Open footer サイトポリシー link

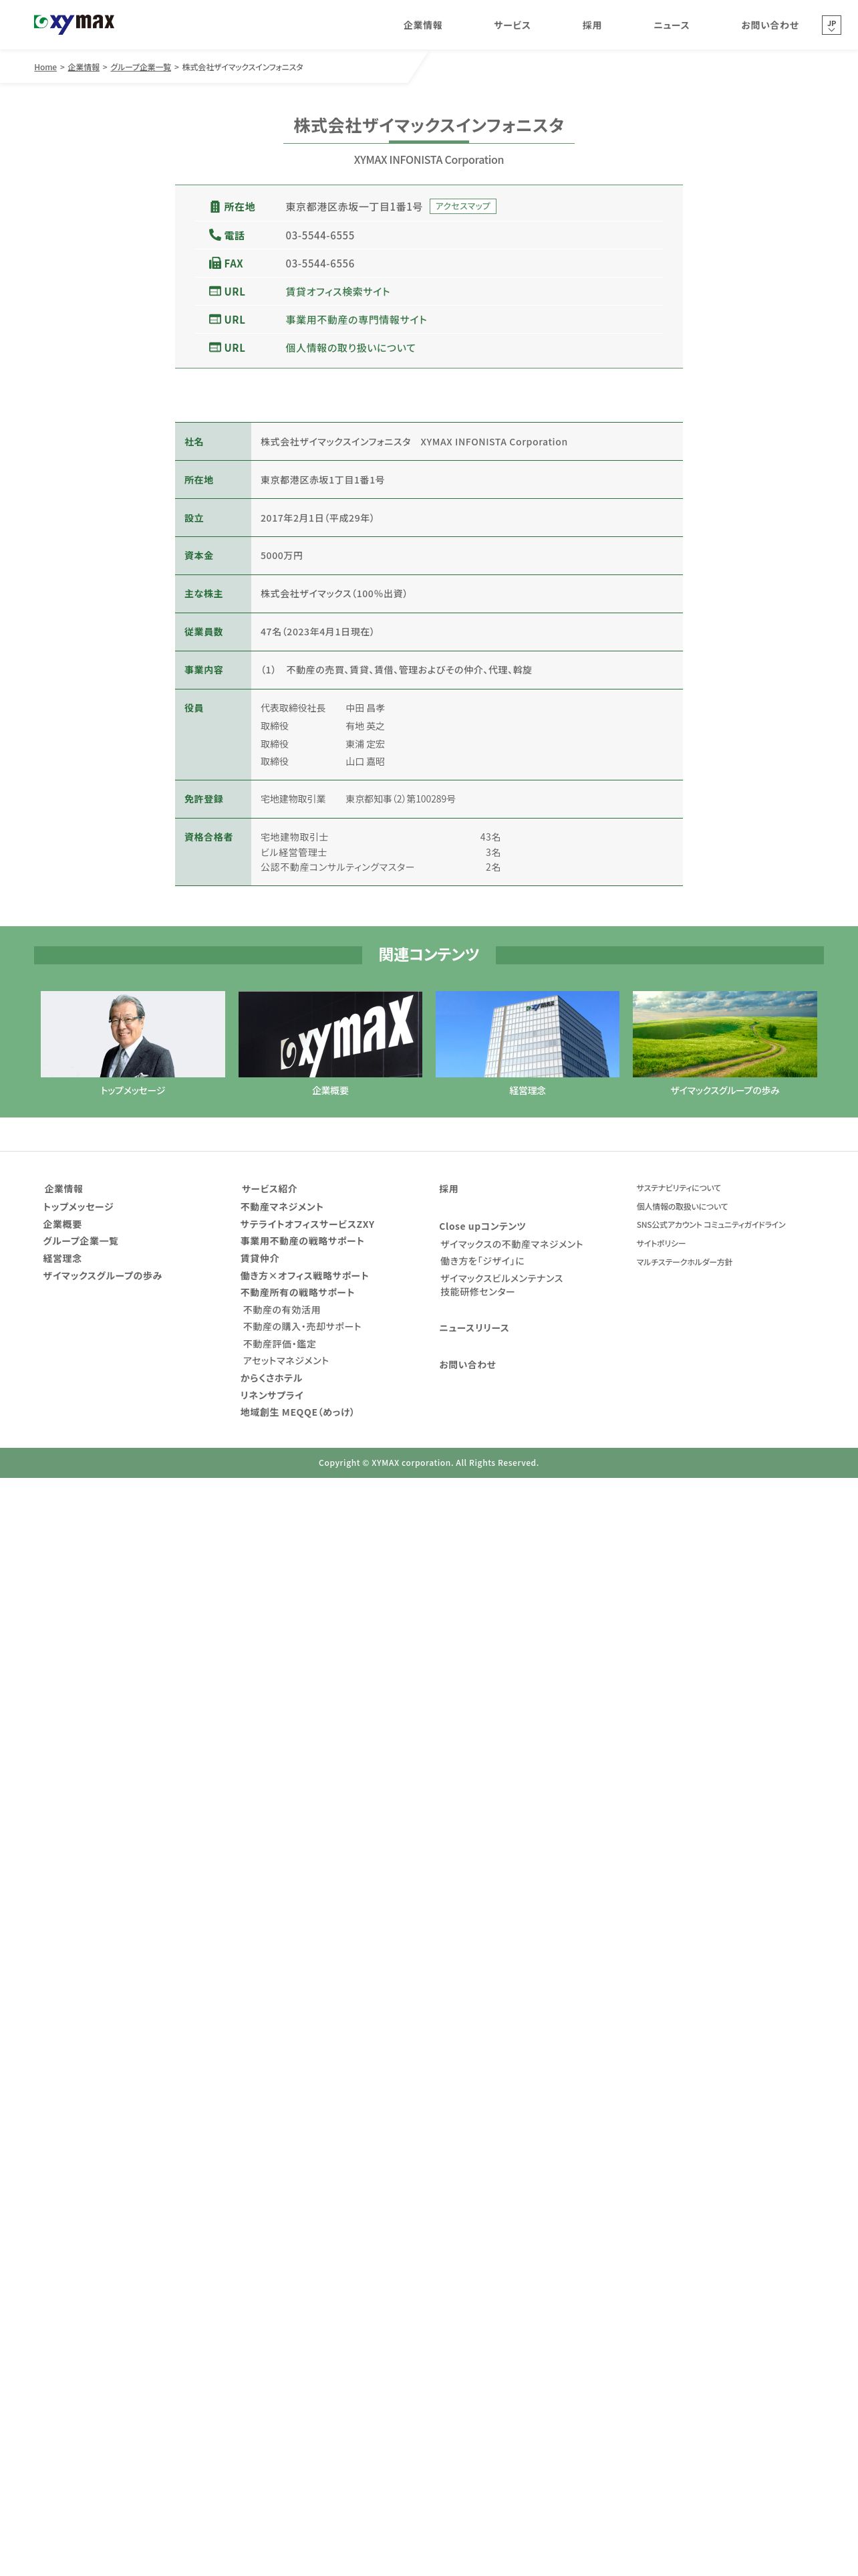click(x=662, y=1244)
